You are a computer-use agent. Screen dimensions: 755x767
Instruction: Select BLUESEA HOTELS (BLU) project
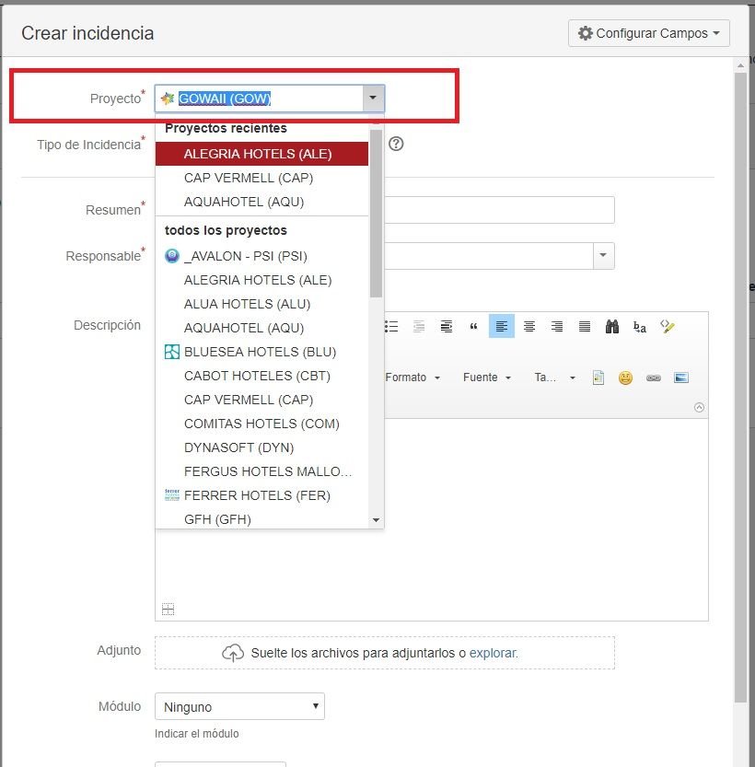tap(261, 352)
